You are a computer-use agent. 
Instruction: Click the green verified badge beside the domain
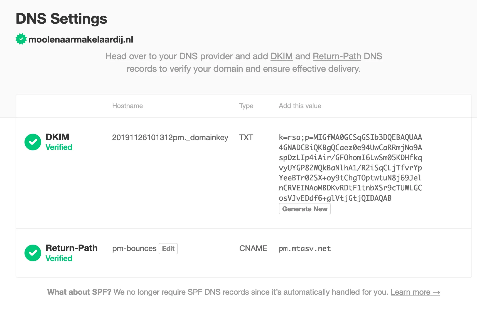tap(21, 39)
